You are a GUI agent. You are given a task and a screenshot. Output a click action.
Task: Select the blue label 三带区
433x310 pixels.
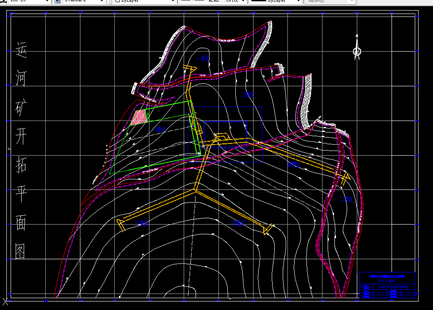tap(142, 223)
